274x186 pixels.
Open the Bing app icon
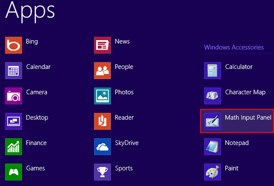click(13, 45)
